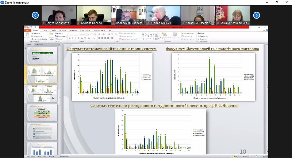Decrease font size with small A icon
The width and height of the screenshot is (292, 158).
[x=91, y=34]
